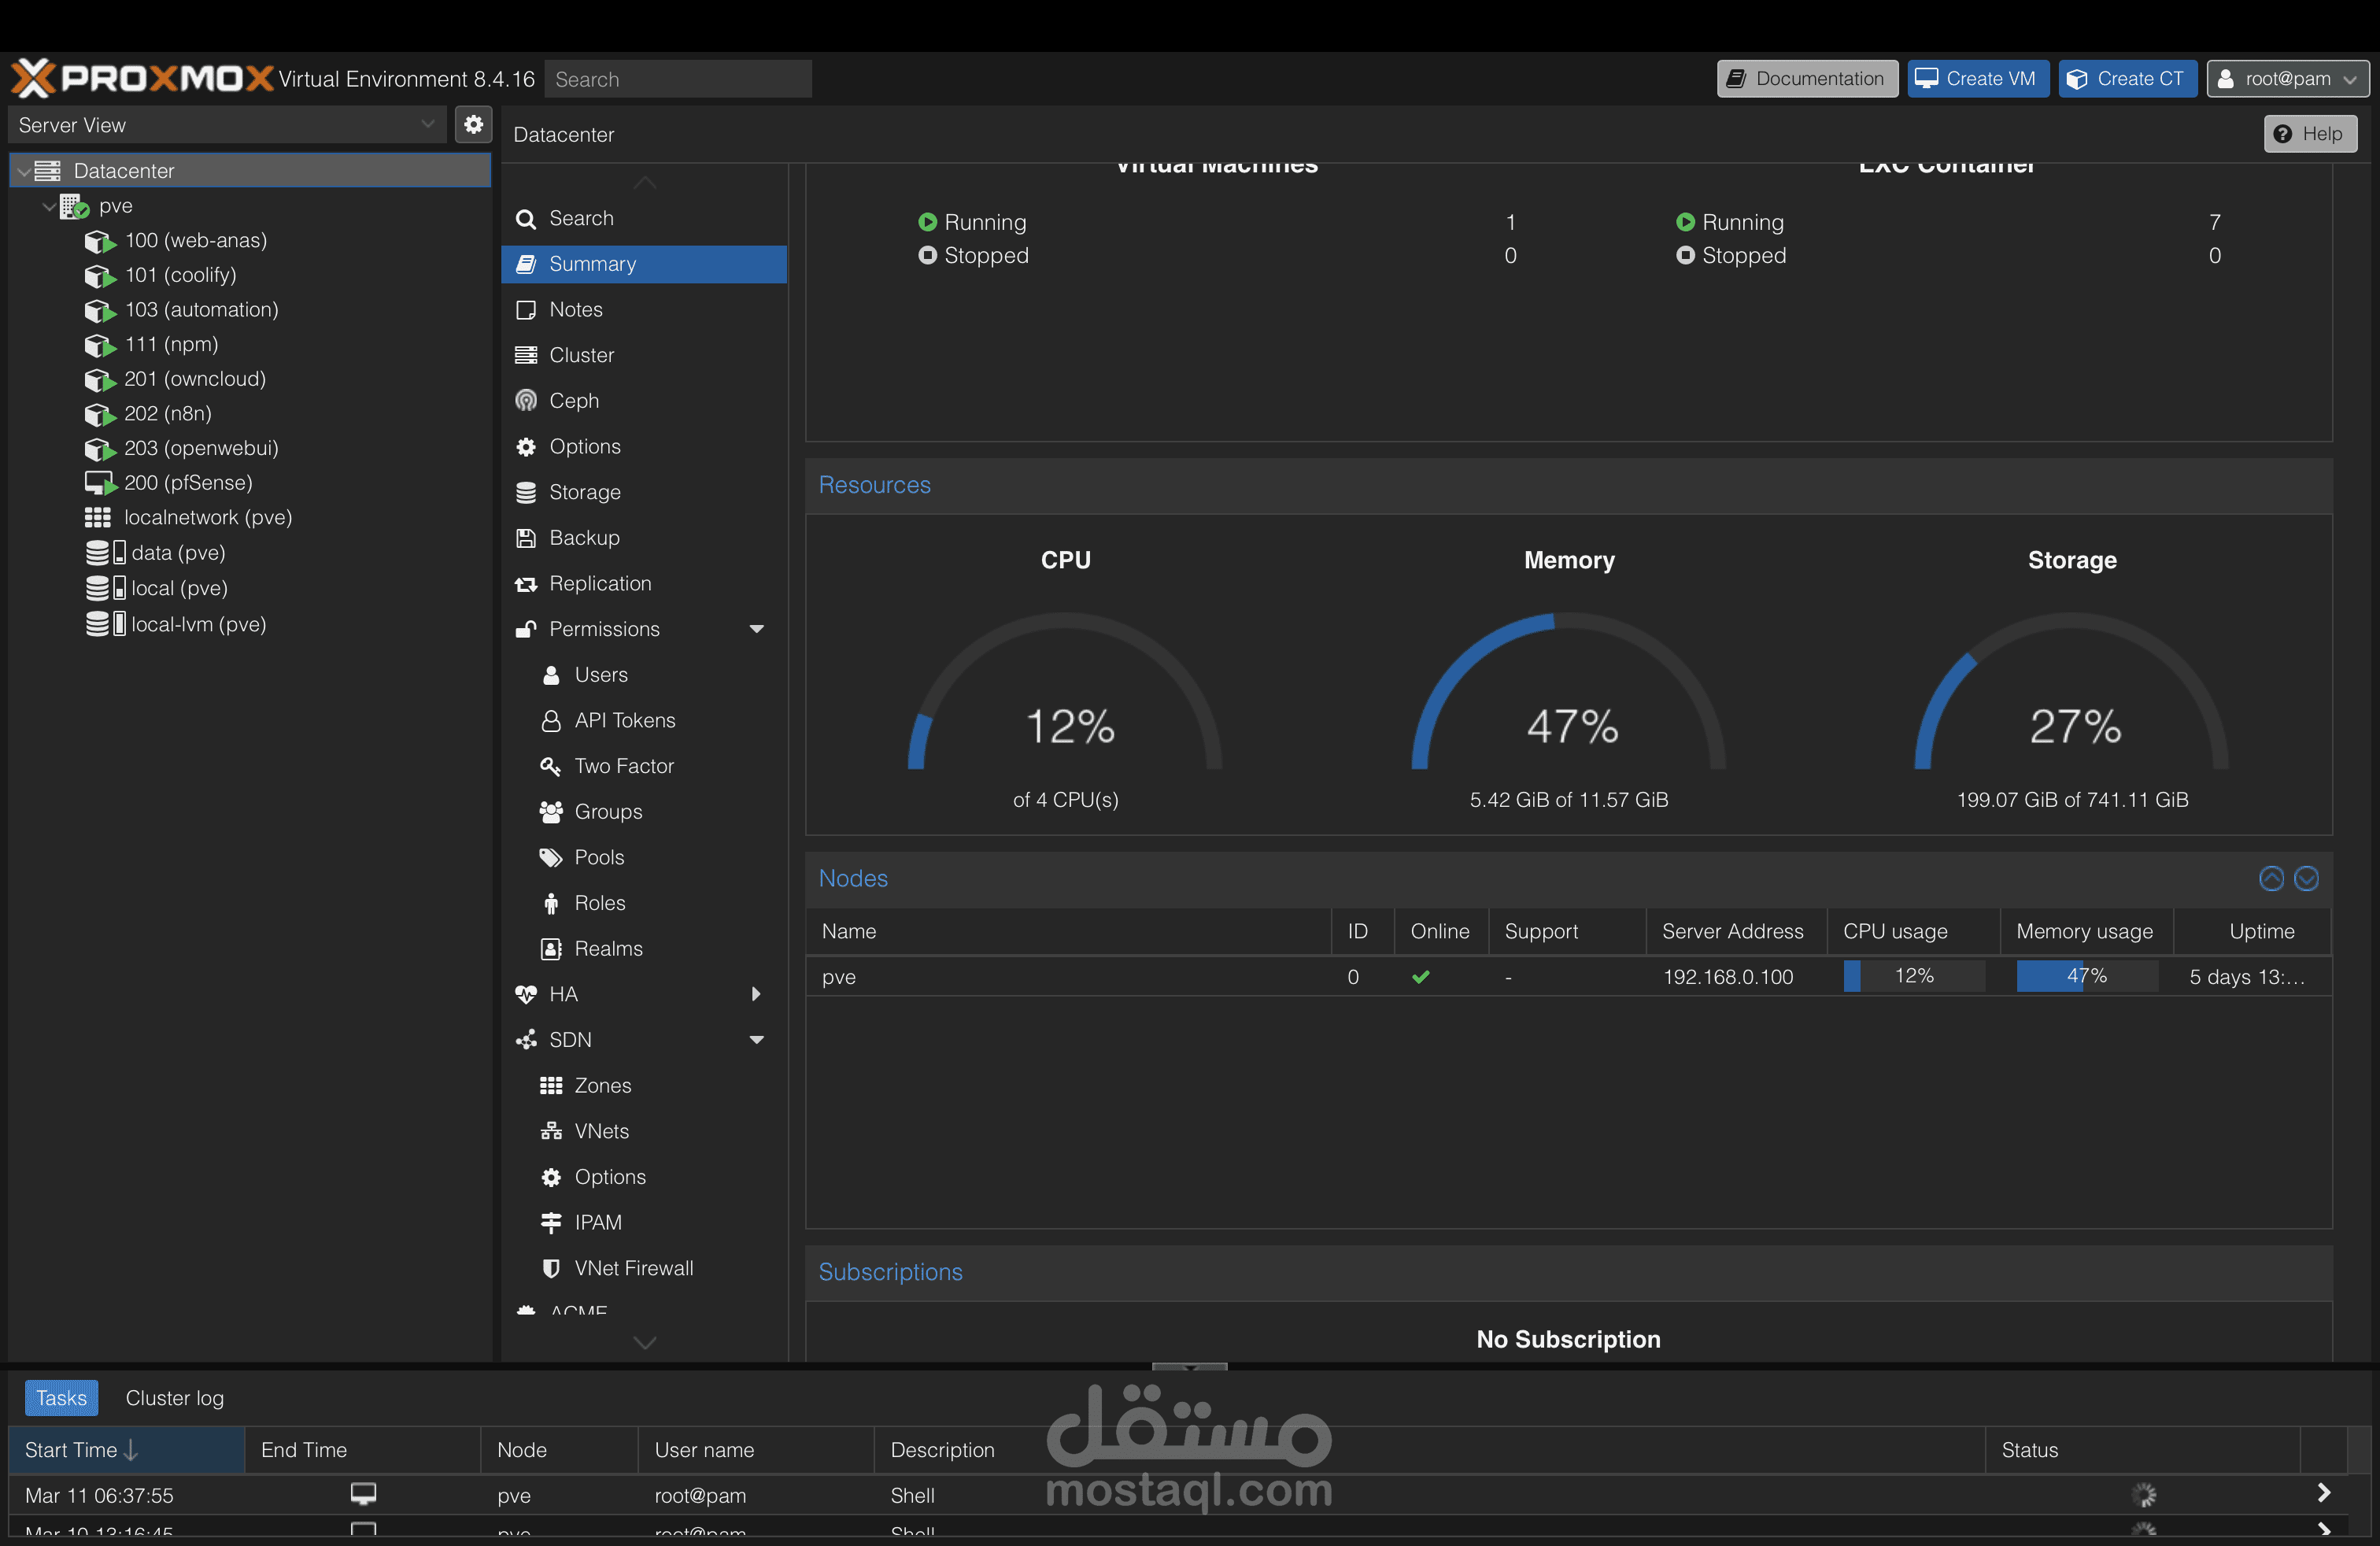Image resolution: width=2380 pixels, height=1546 pixels.
Task: Switch to the Cluster log tab
Action: click(x=174, y=1398)
